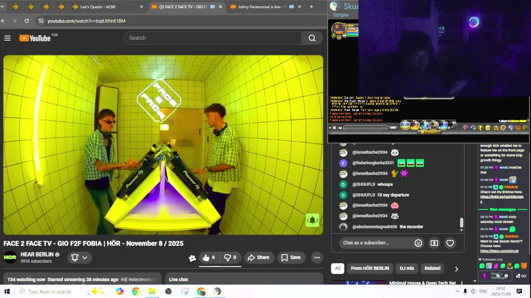The height and width of the screenshot is (298, 531).
Task: Open File Explorer from the taskbar
Action: point(152,291)
